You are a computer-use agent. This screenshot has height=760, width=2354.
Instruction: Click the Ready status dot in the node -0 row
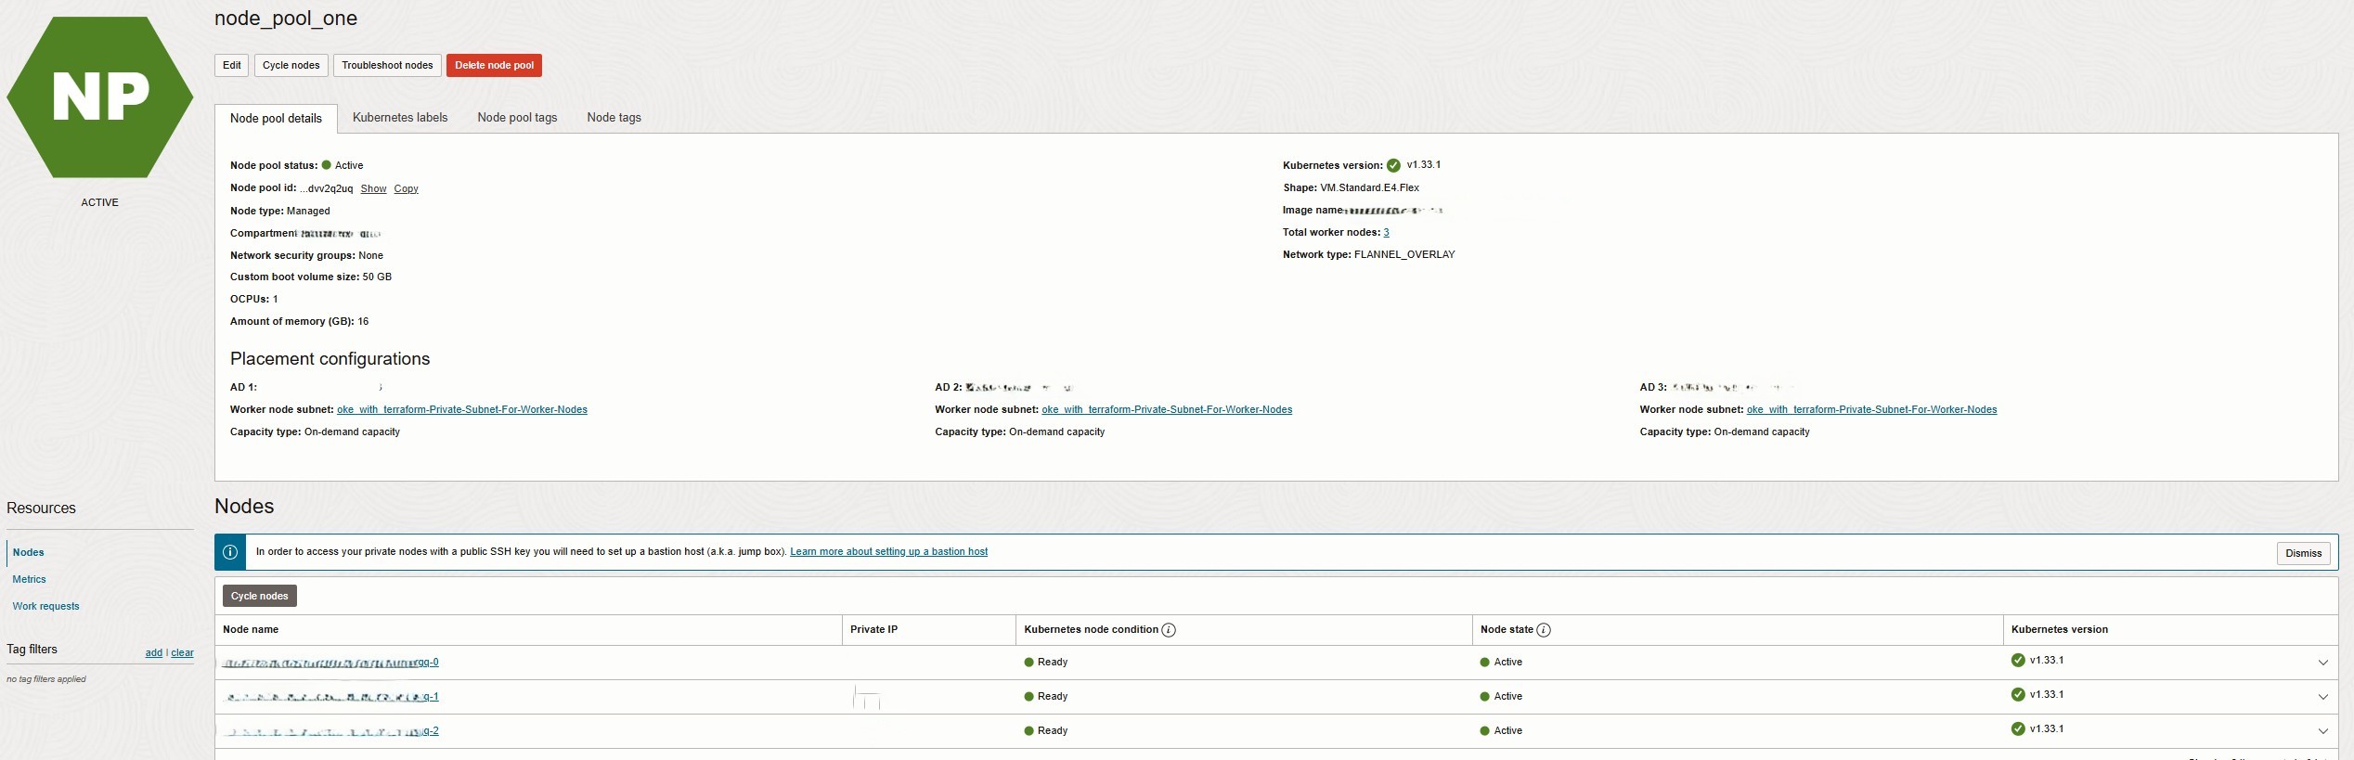[x=1029, y=663]
